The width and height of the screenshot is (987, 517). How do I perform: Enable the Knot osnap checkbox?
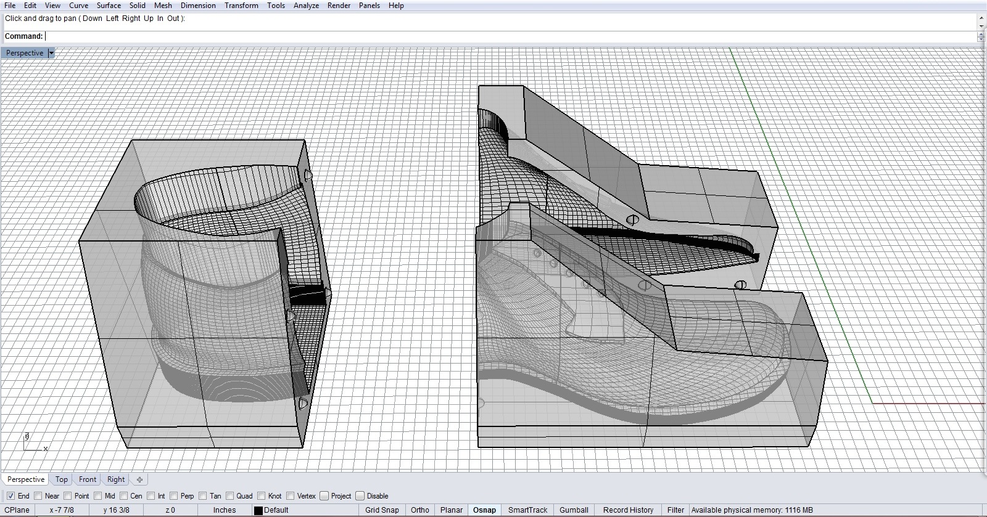[262, 496]
